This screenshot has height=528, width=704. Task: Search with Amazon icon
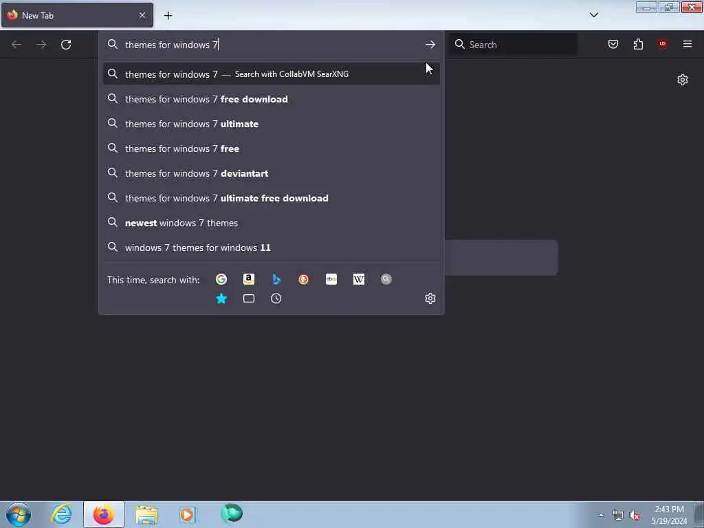[249, 279]
